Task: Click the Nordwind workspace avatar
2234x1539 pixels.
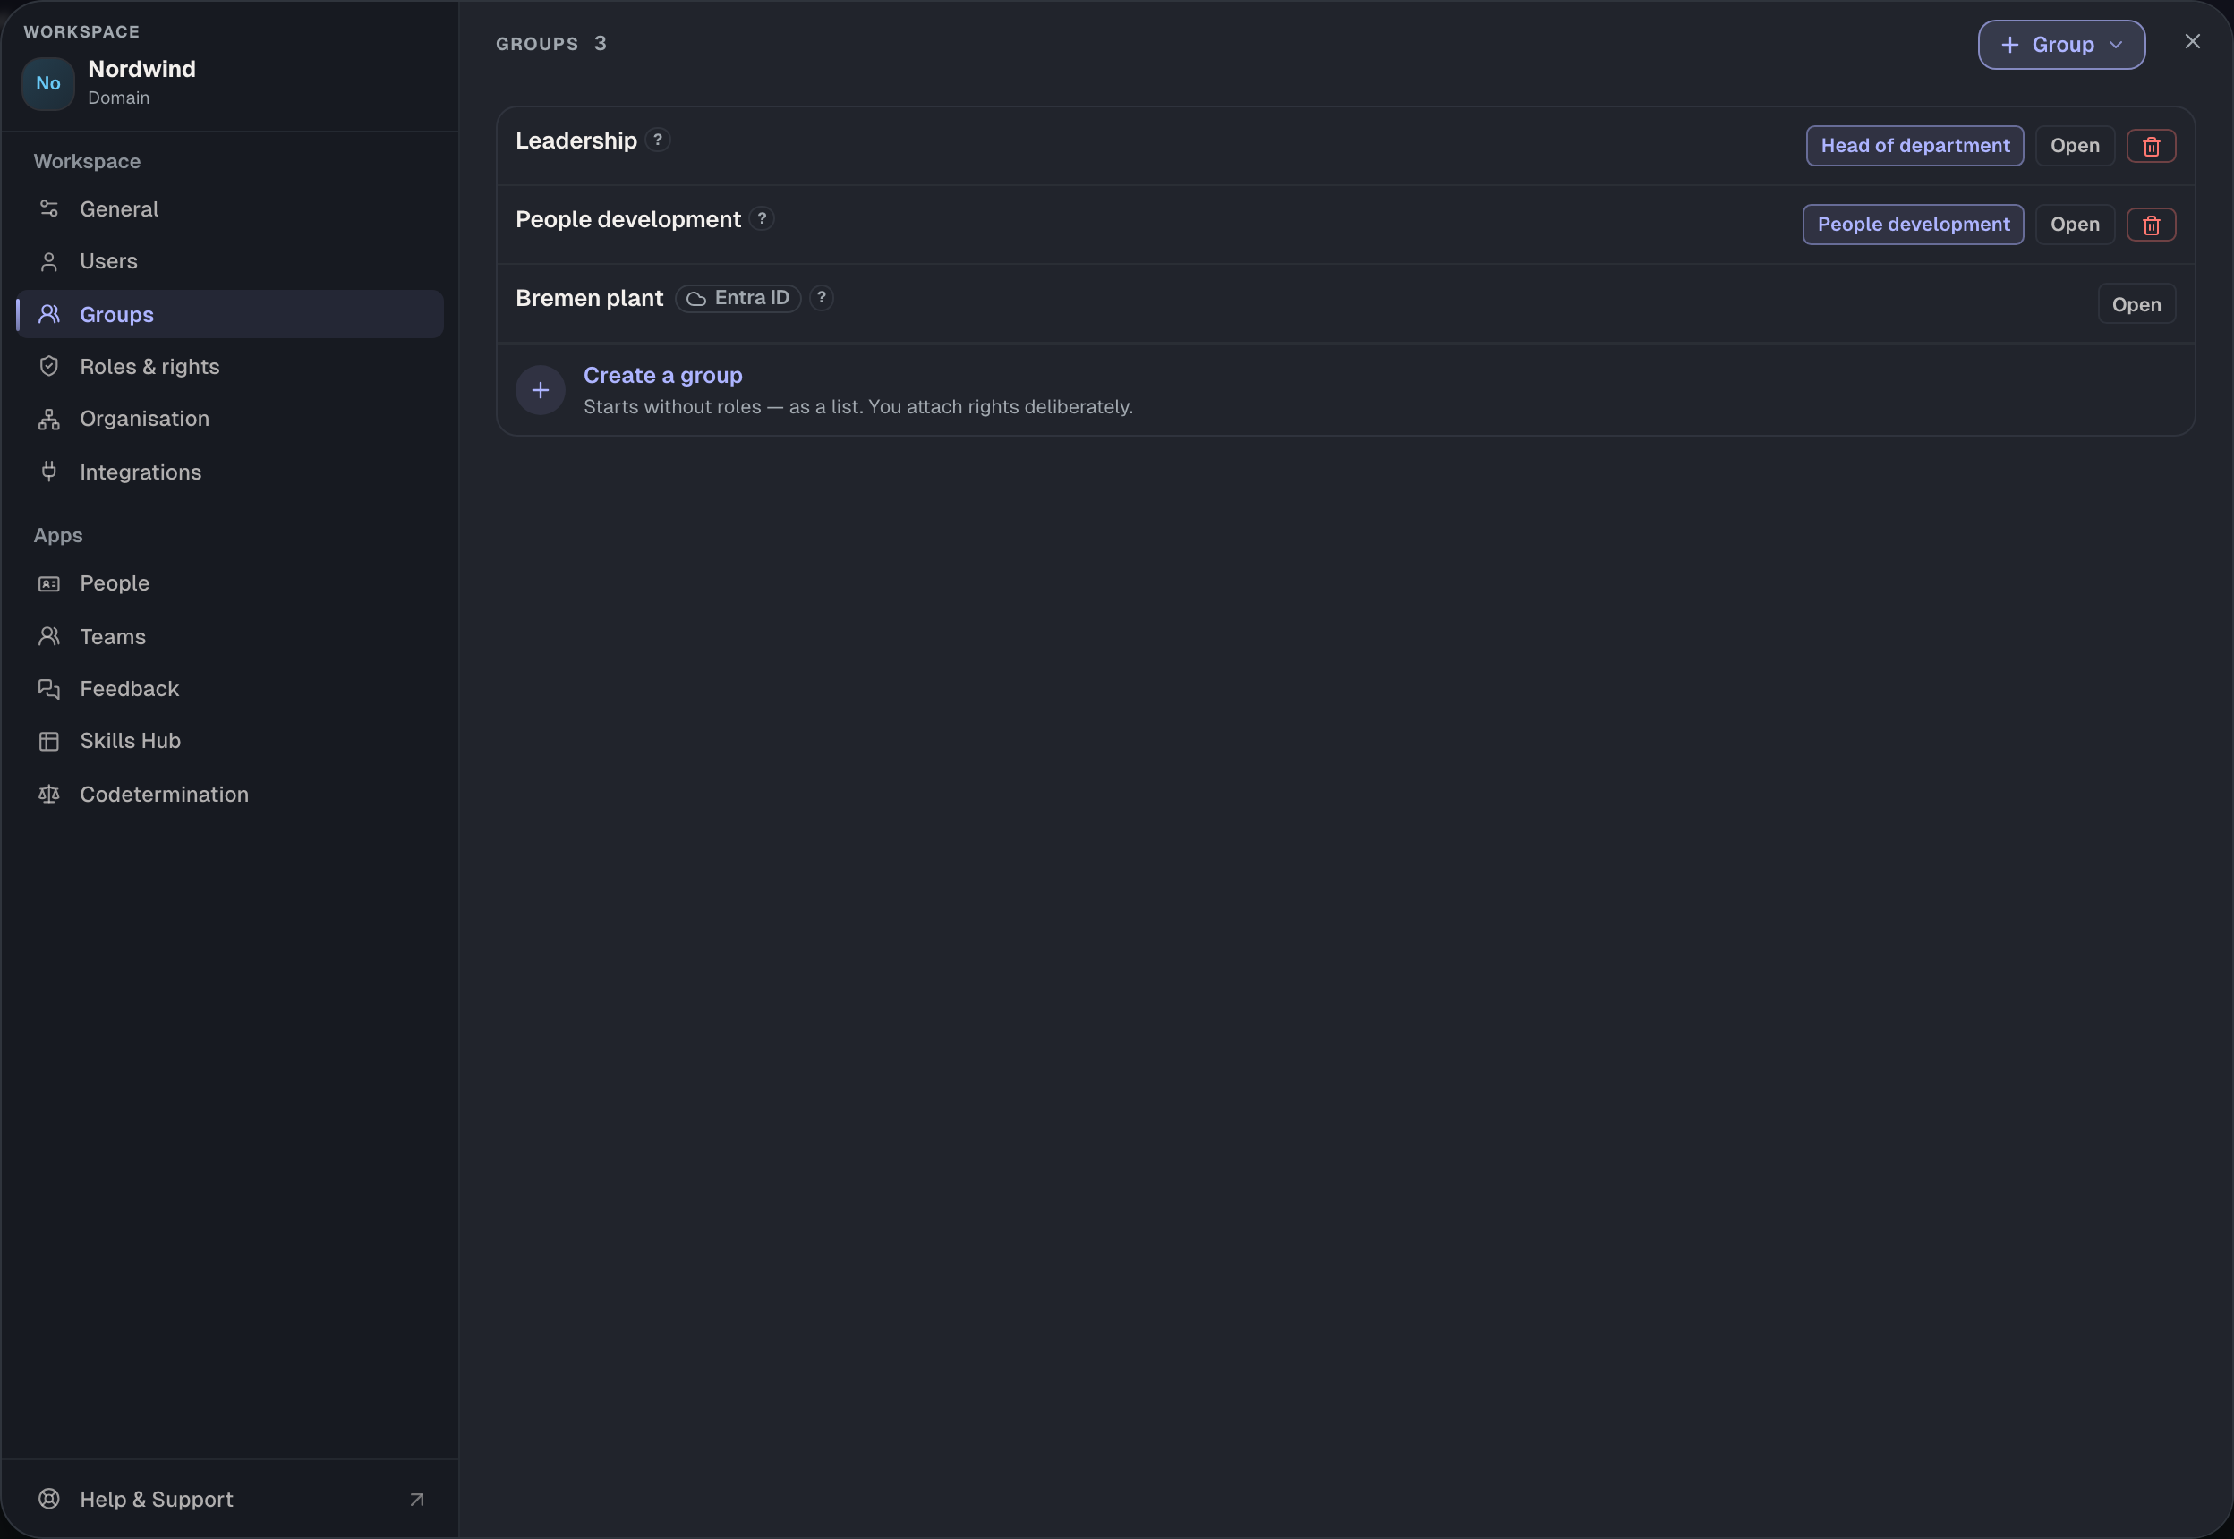Action: click(48, 83)
